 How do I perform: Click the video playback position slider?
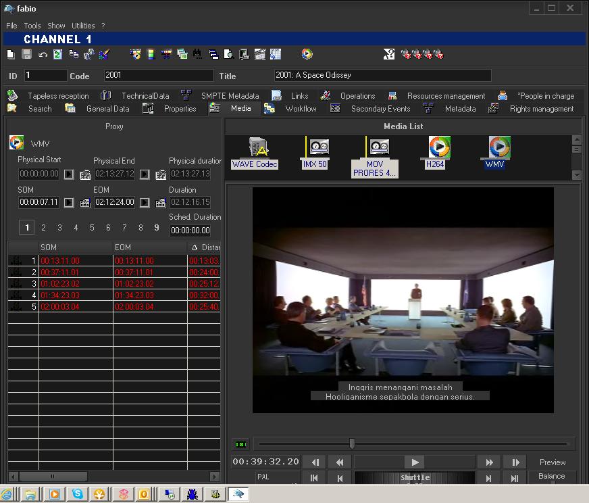(x=352, y=444)
